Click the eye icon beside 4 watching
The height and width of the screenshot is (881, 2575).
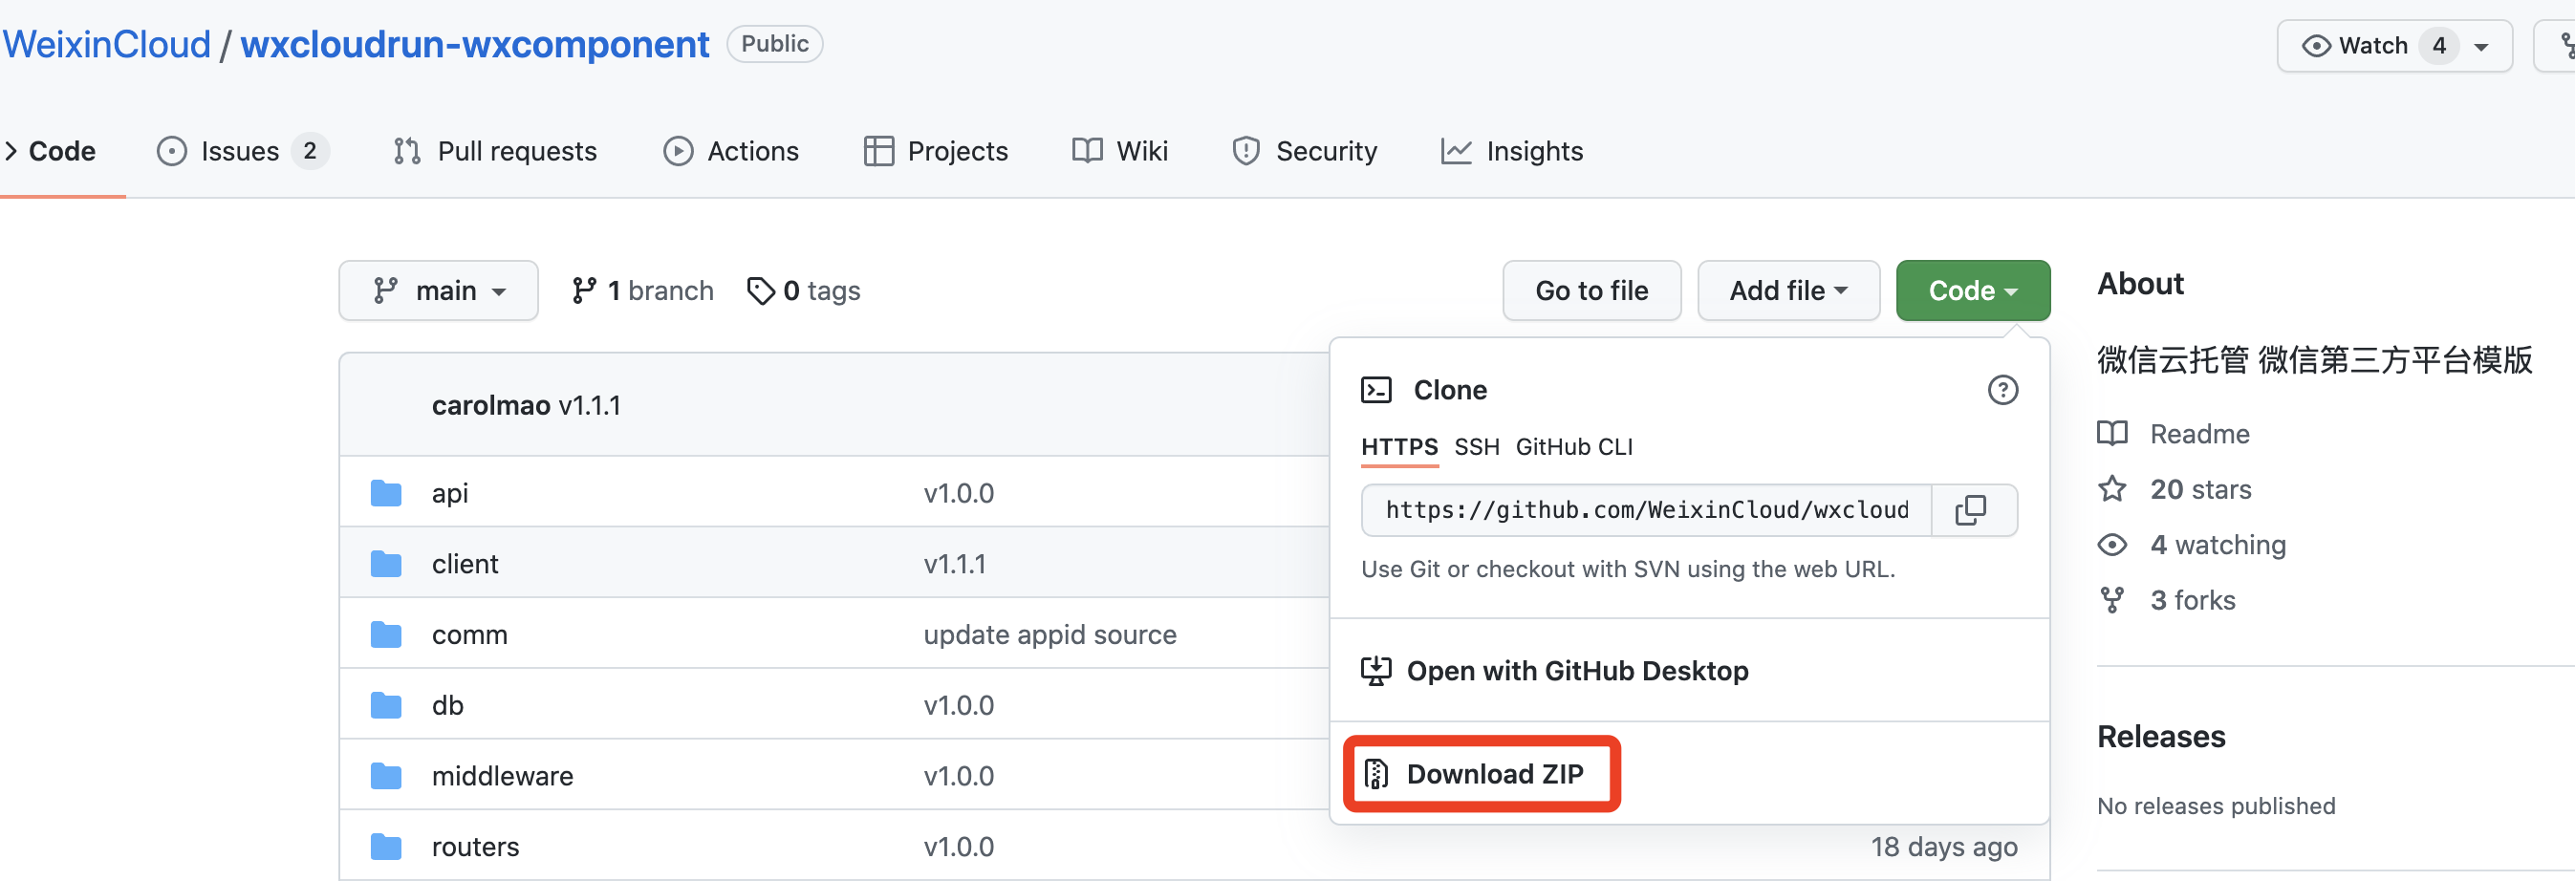click(x=2112, y=545)
